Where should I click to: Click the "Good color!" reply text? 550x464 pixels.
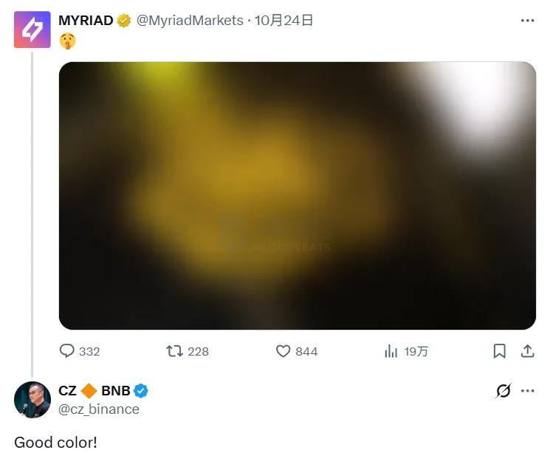[x=55, y=443]
